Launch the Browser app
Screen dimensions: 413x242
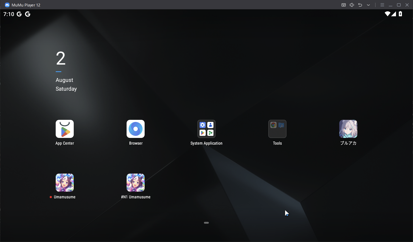pos(136,129)
